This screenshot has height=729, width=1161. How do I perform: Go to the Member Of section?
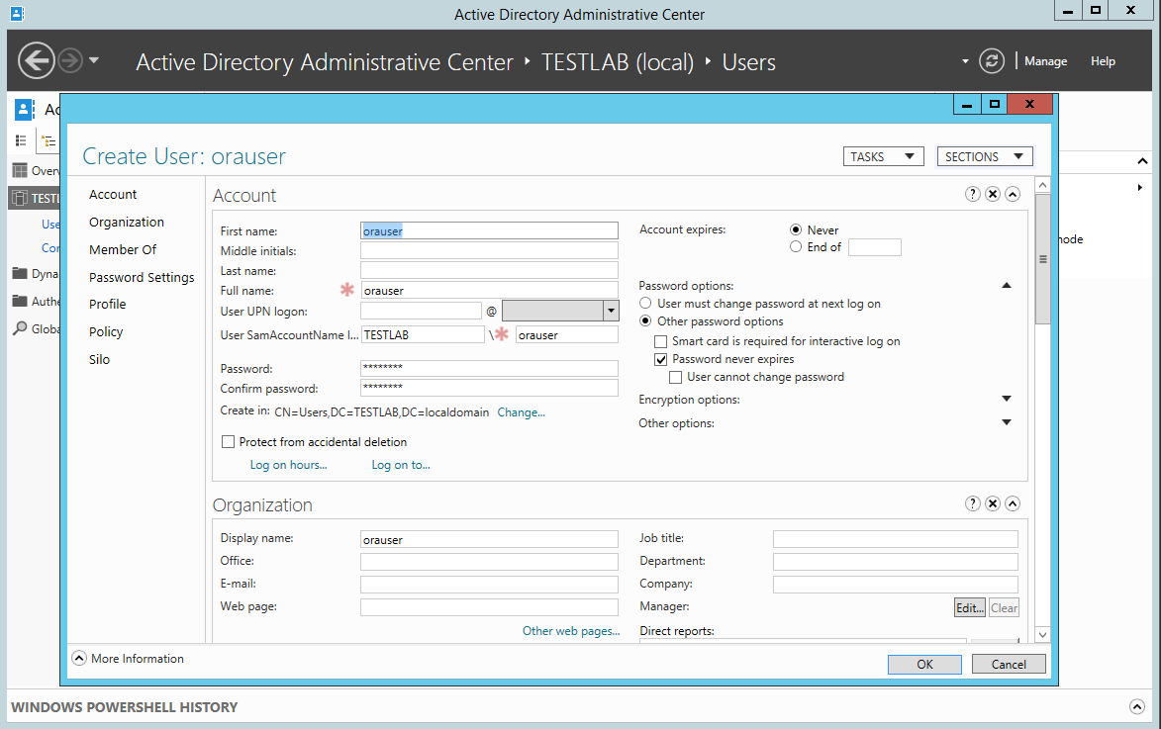(121, 249)
